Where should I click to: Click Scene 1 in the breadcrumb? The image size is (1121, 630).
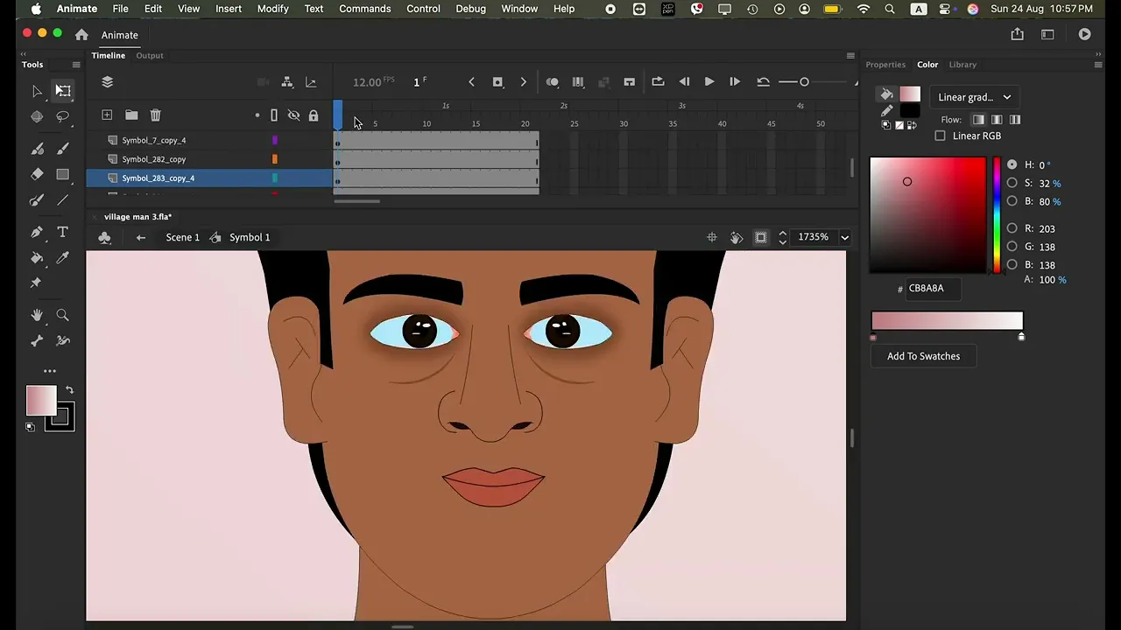pyautogui.click(x=182, y=237)
